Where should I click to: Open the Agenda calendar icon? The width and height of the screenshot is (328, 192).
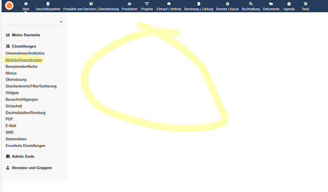pos(289,4)
